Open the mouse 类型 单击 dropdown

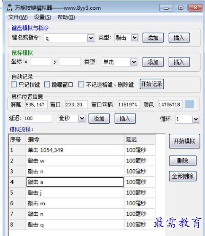[134, 62]
